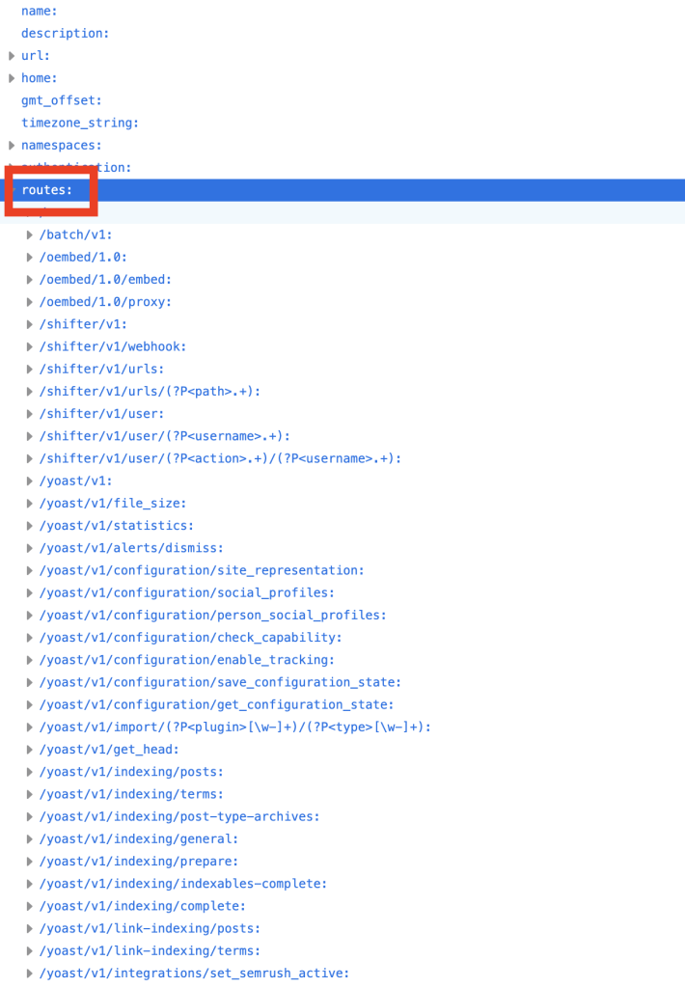Expand the /yoast/v1/get_head route arrow

point(30,750)
